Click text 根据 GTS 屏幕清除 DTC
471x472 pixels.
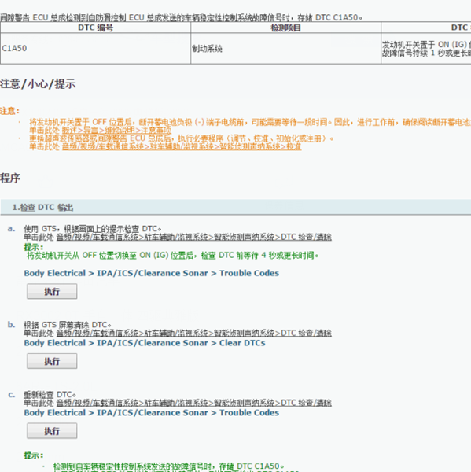point(68,325)
